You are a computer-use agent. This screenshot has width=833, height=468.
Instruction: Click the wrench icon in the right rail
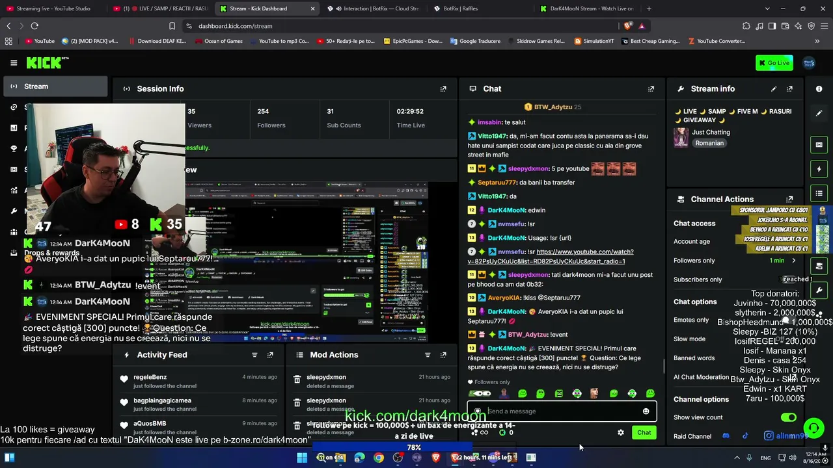819,290
